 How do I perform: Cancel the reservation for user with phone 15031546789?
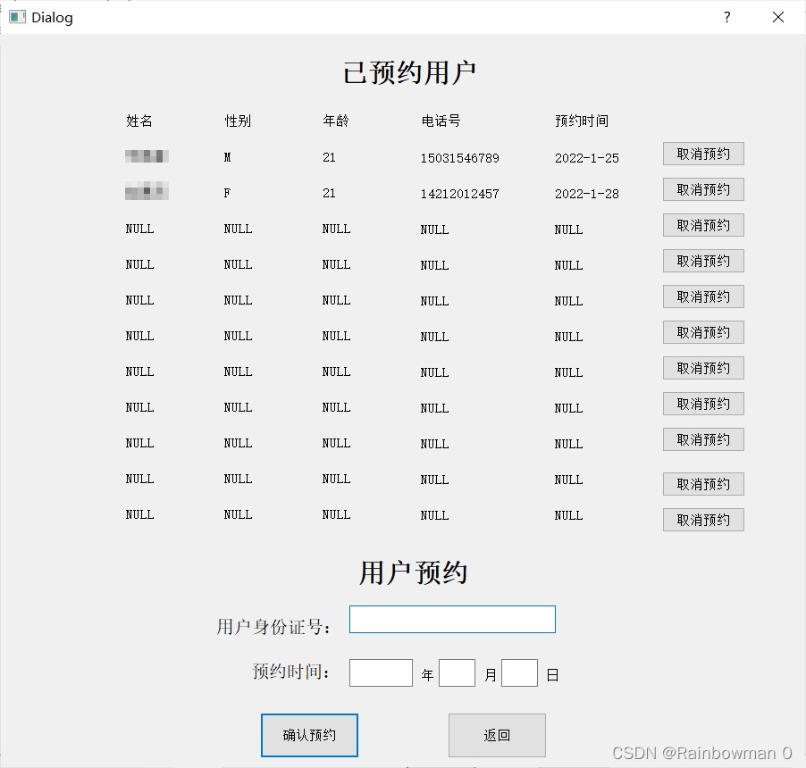point(702,154)
